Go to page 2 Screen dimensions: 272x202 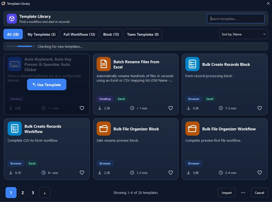coord(23,193)
